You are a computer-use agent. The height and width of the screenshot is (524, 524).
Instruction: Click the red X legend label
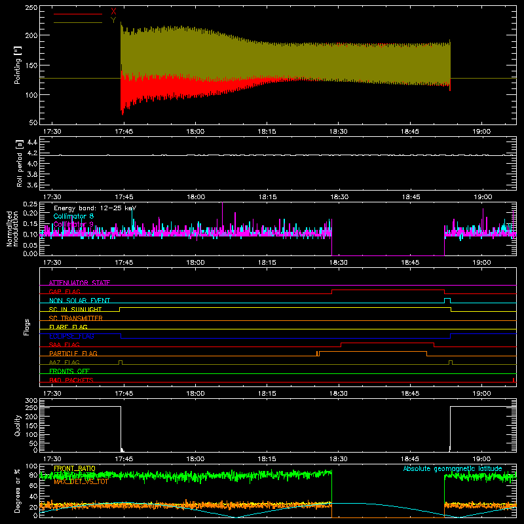click(x=113, y=12)
